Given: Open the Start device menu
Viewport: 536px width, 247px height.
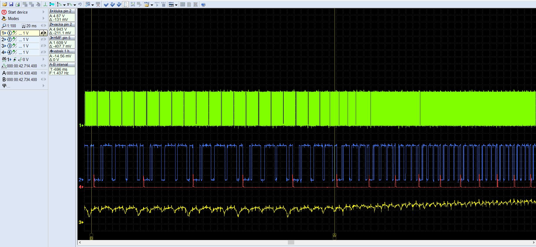Looking at the screenshot, I should 23,12.
